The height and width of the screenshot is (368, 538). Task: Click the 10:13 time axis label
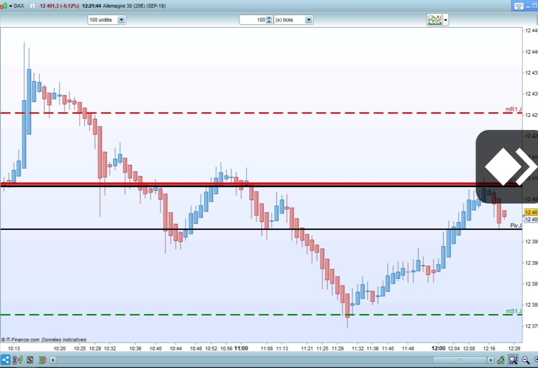click(x=14, y=348)
